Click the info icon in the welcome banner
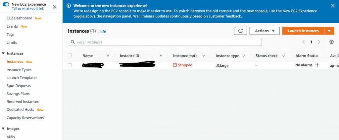The height and width of the screenshot is (140, 339). (x=68, y=6)
